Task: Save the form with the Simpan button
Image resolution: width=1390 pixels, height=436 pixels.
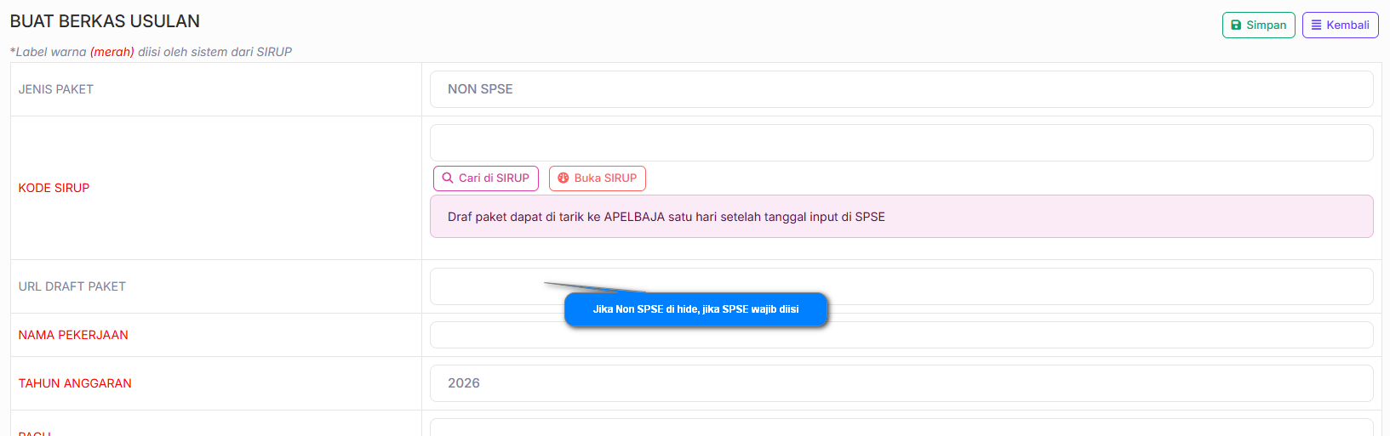Action: (1258, 25)
